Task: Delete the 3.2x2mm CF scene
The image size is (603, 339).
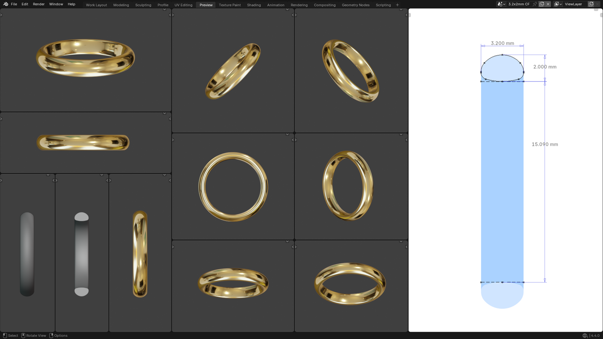Action: pyautogui.click(x=548, y=4)
